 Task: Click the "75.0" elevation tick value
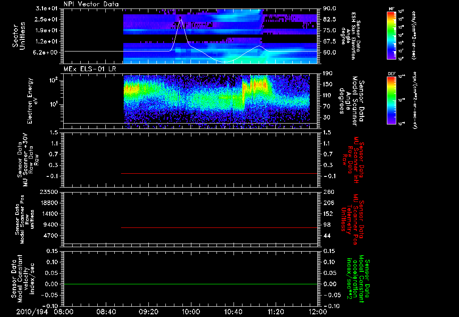(329, 30)
